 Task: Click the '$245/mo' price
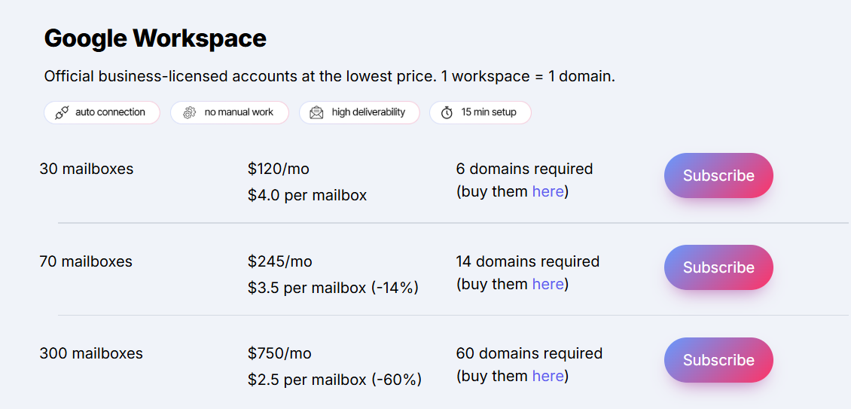point(280,261)
